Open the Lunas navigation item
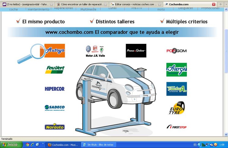This screenshot has height=148, width=228. click(113, 8)
